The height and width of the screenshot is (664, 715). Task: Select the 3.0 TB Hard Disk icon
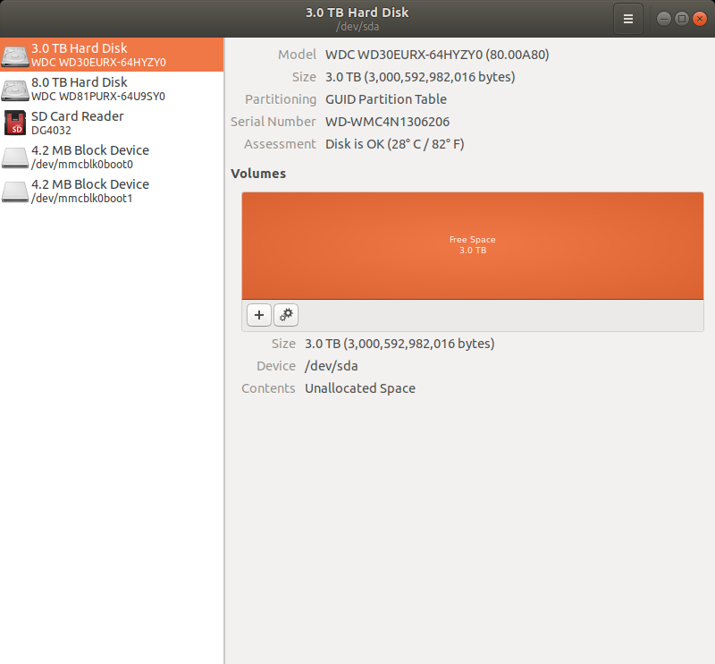(x=15, y=55)
